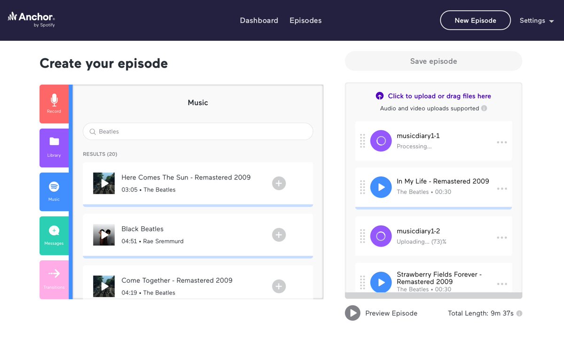This screenshot has width=564, height=349.
Task: Add Black Beatles to episode
Action: (x=279, y=235)
